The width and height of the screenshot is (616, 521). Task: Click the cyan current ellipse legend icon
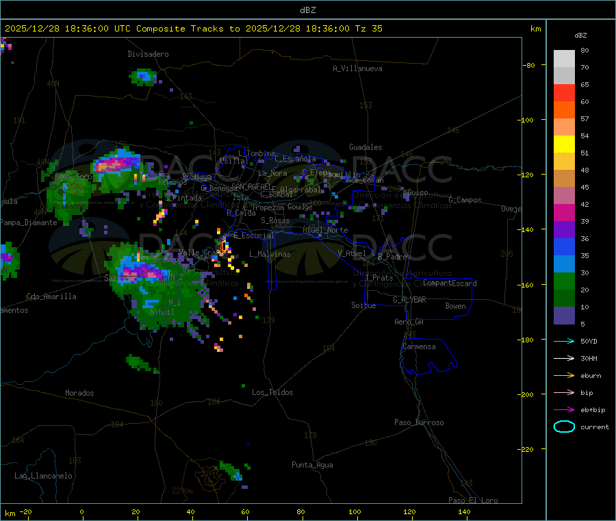564,427
